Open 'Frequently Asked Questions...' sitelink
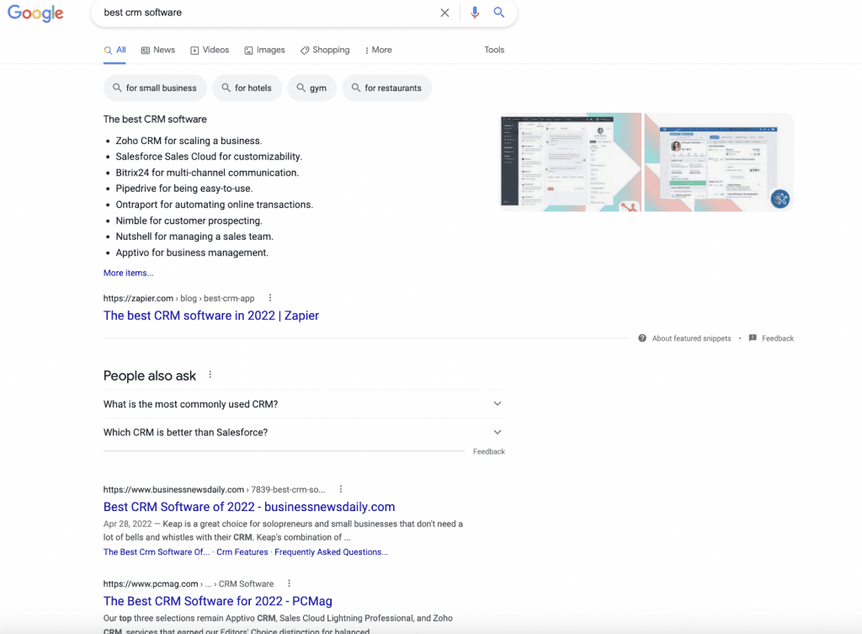Screen dimensions: 862x634 [332, 552]
